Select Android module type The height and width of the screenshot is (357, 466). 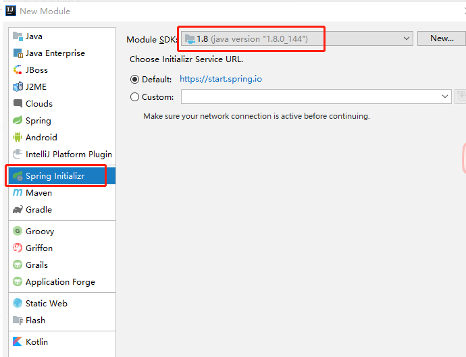(x=62, y=137)
